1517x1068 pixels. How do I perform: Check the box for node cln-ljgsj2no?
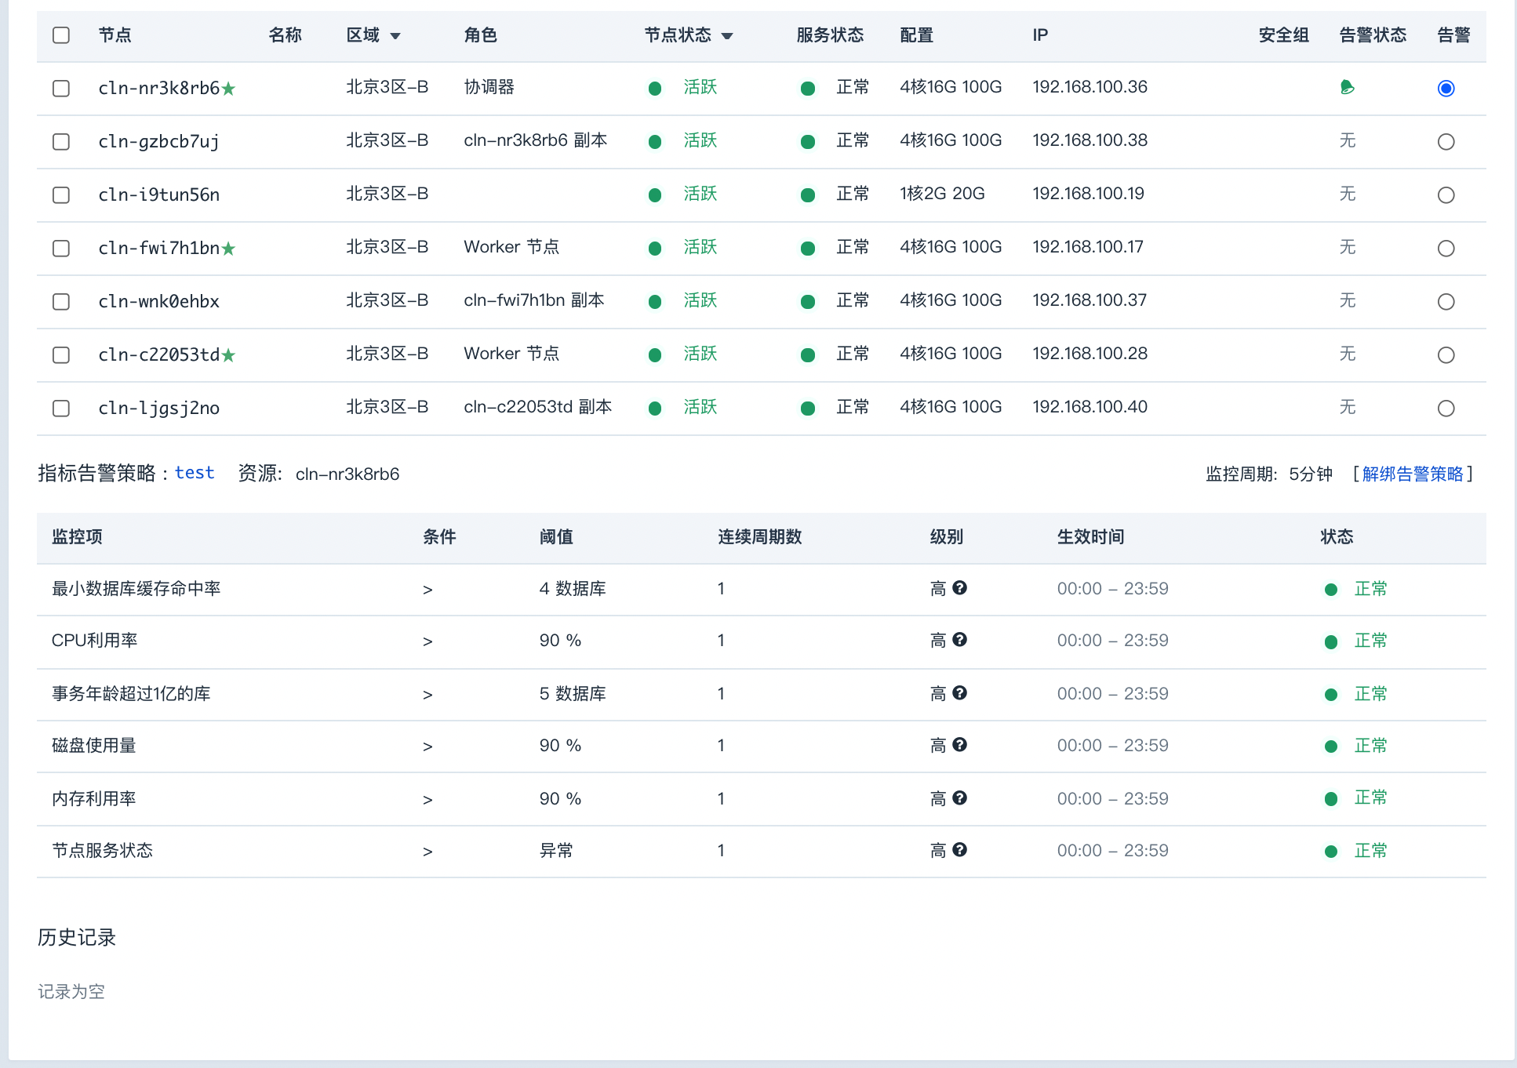61,409
